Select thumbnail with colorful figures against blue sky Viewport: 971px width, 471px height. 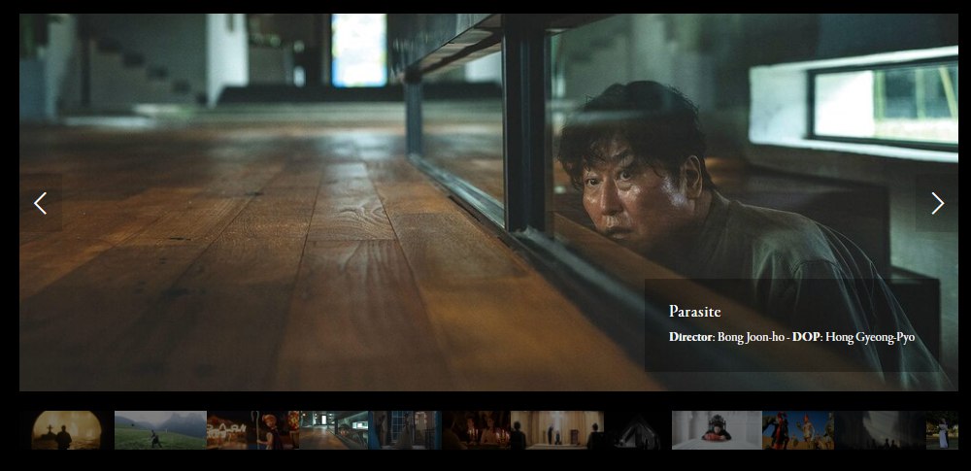(798, 430)
